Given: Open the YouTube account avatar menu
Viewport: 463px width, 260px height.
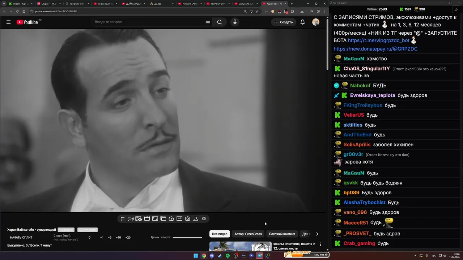Looking at the screenshot, I should point(316,22).
